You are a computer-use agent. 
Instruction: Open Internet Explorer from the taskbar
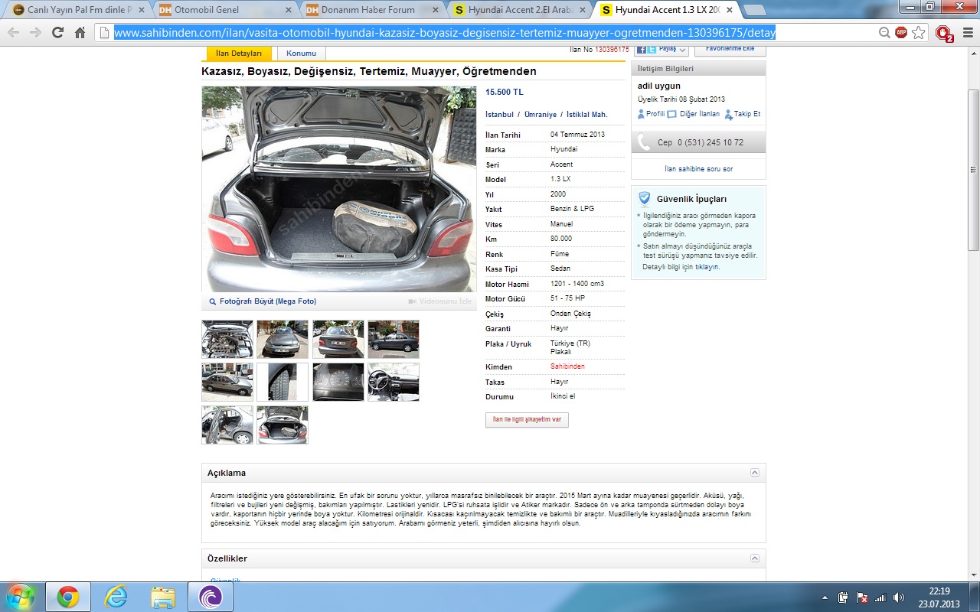pos(116,597)
